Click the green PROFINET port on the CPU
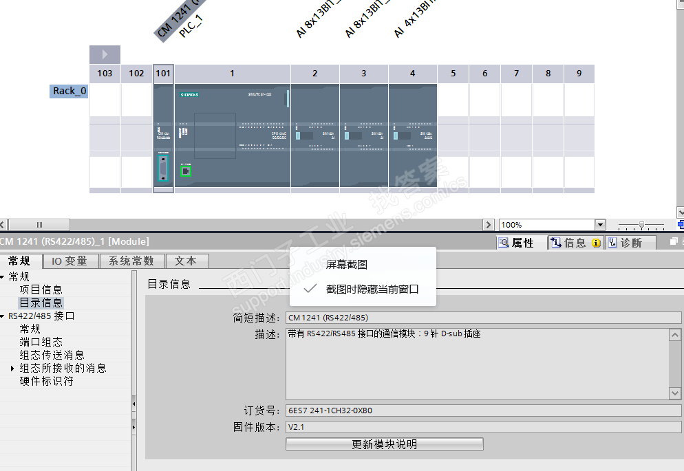Screen dimensions: 684x471 [x=186, y=171]
